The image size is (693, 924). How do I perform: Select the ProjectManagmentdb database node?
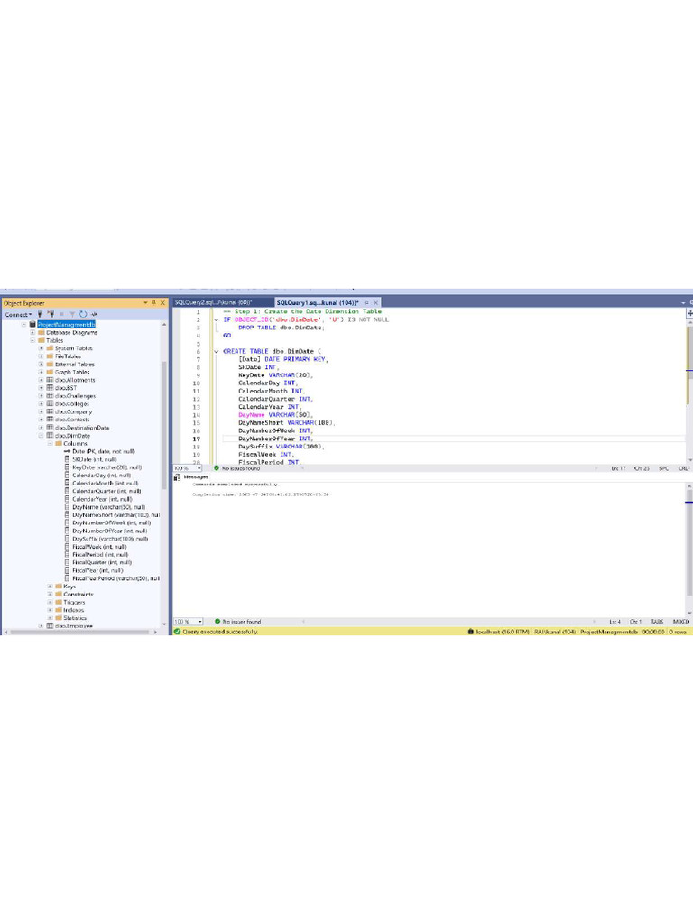(66, 325)
